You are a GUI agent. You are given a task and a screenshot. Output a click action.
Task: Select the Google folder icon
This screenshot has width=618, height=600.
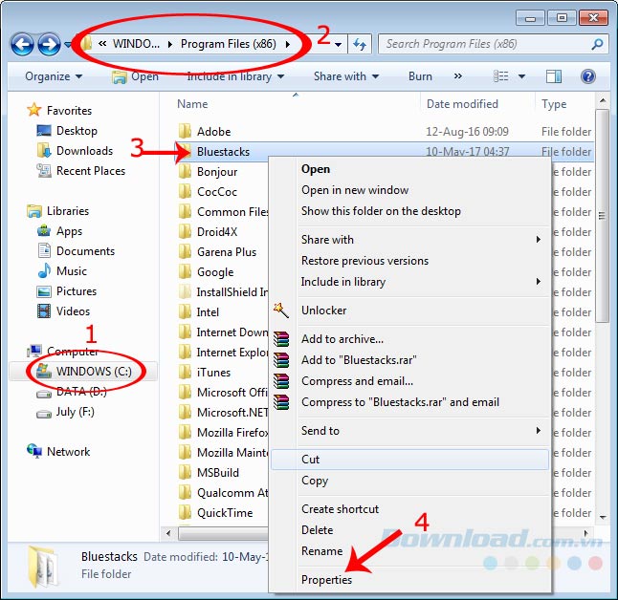point(185,272)
